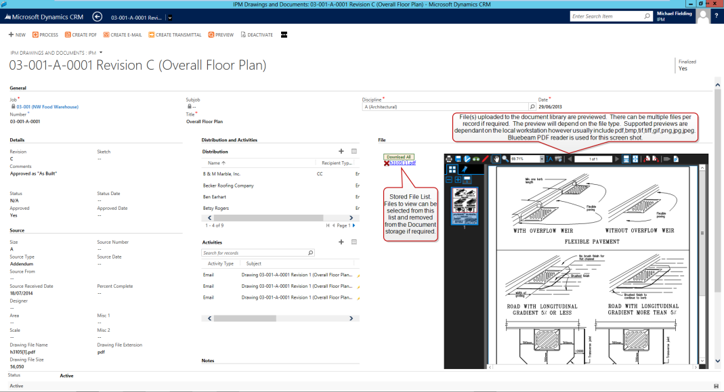Click the Create Transmittal command
The height and width of the screenshot is (392, 724).
click(177, 35)
